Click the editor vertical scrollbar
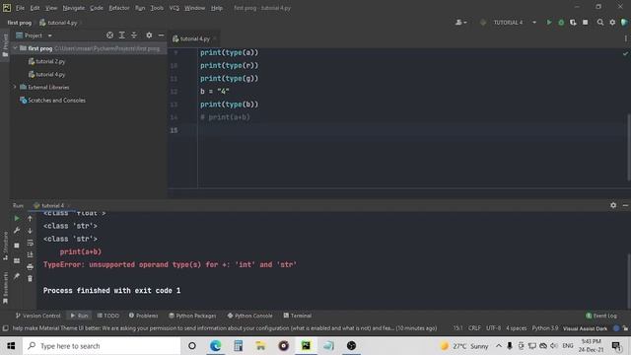The image size is (631, 355). coord(628,147)
